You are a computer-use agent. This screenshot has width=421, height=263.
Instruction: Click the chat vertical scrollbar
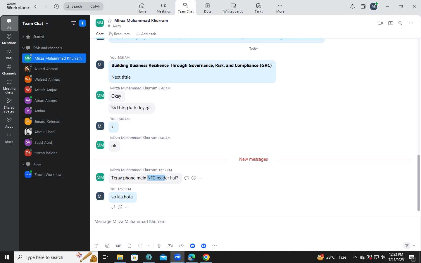coord(418,183)
